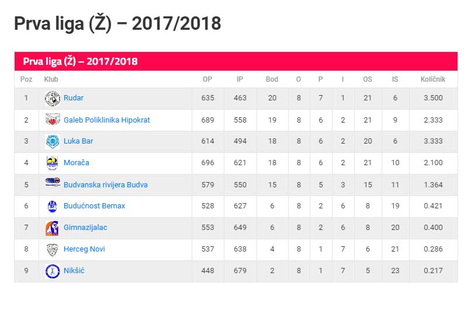
Task: Click the Nikšić team link
Action: point(74,270)
